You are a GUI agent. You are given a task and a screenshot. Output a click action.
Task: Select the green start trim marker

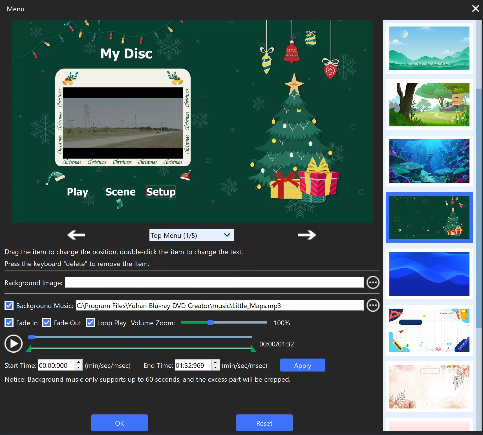(28, 349)
